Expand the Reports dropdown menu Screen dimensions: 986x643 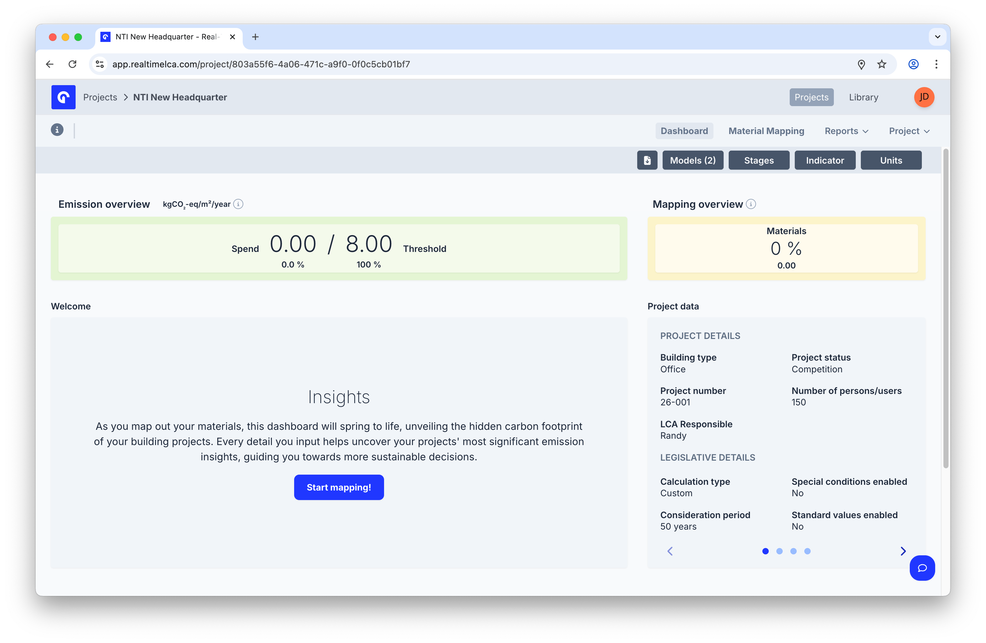(x=846, y=131)
